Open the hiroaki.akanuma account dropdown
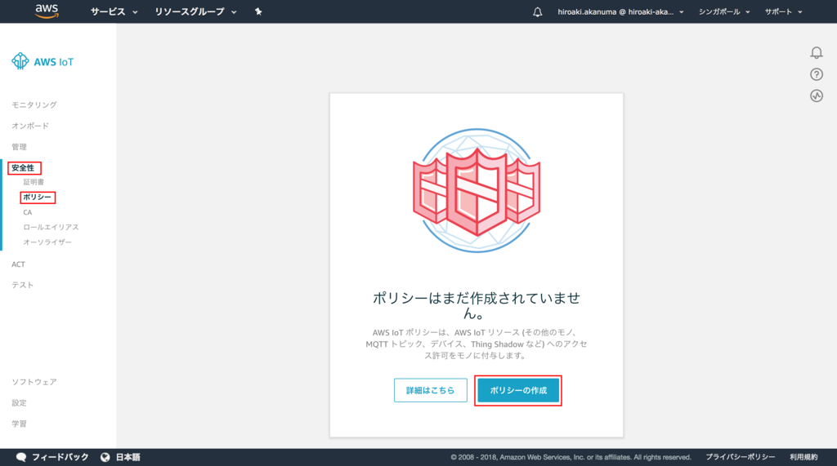The height and width of the screenshot is (466, 837). point(620,11)
